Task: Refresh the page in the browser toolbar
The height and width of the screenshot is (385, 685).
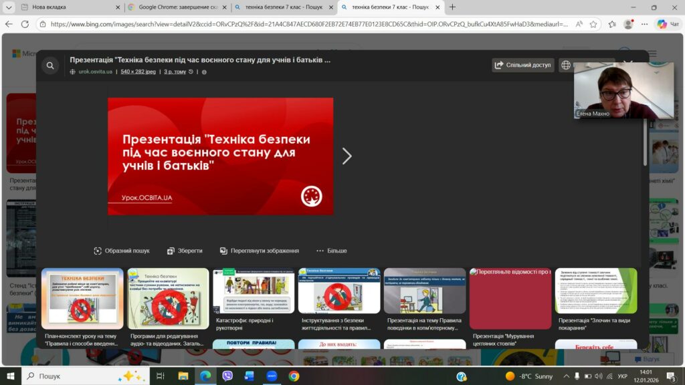Action: 25,24
